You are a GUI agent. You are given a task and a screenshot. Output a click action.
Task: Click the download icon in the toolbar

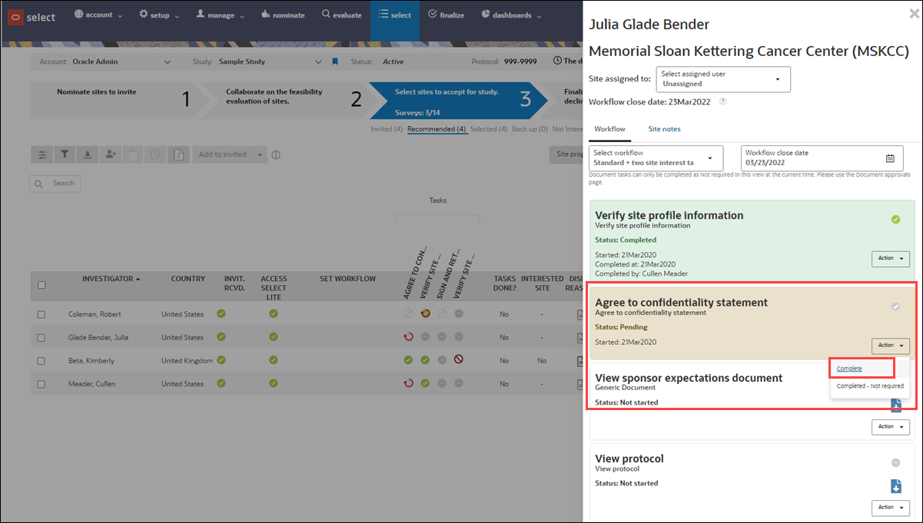(x=87, y=154)
